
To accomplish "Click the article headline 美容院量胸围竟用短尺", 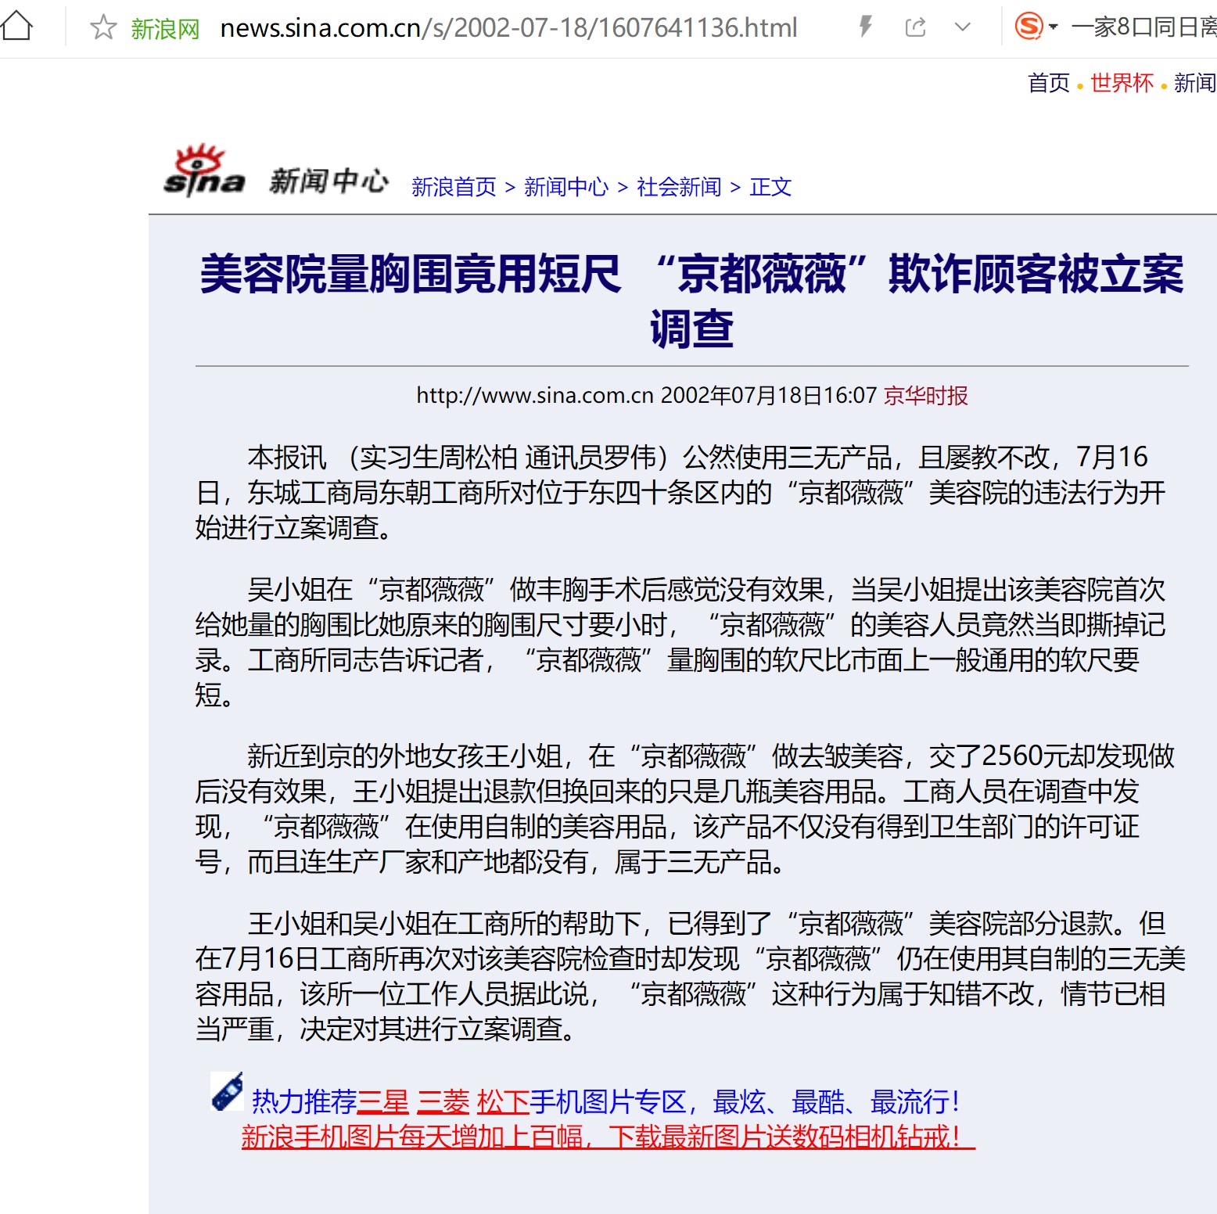I will [691, 300].
